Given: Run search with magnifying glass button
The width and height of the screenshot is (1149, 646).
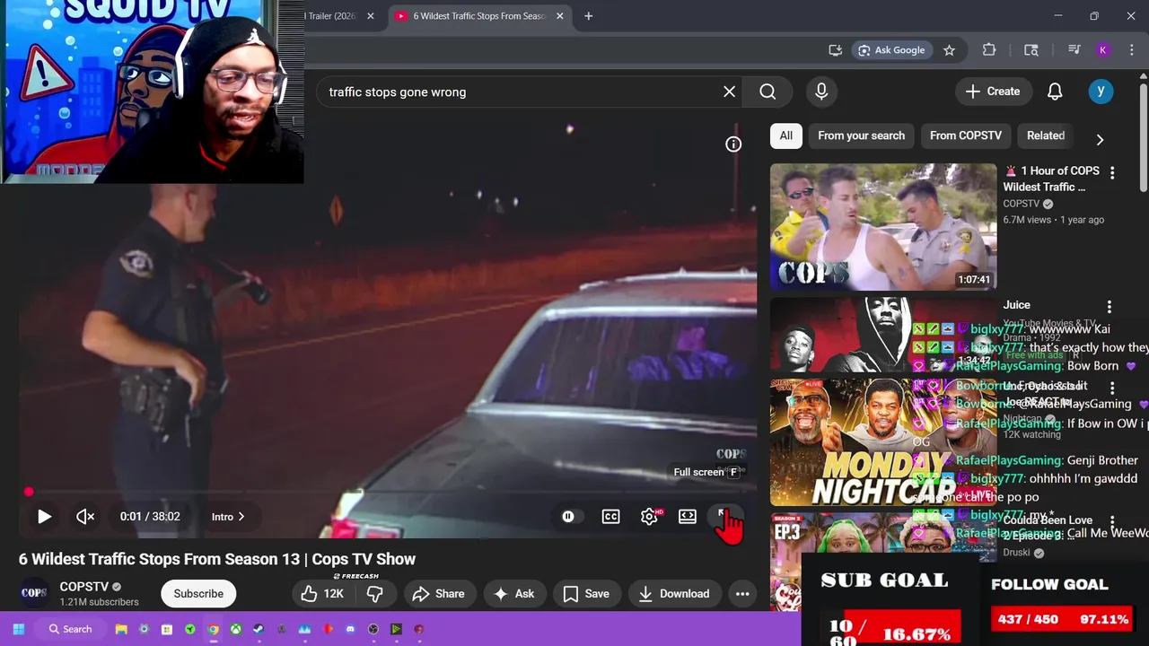Looking at the screenshot, I should point(767,92).
